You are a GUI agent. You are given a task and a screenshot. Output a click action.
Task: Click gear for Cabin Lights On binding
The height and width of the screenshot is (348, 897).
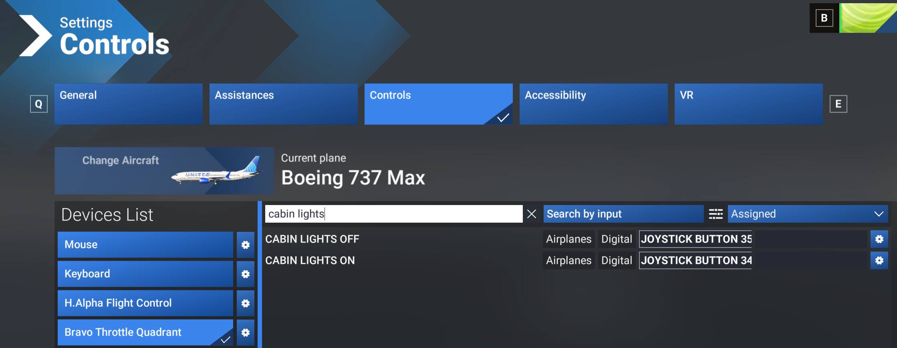[x=879, y=260]
